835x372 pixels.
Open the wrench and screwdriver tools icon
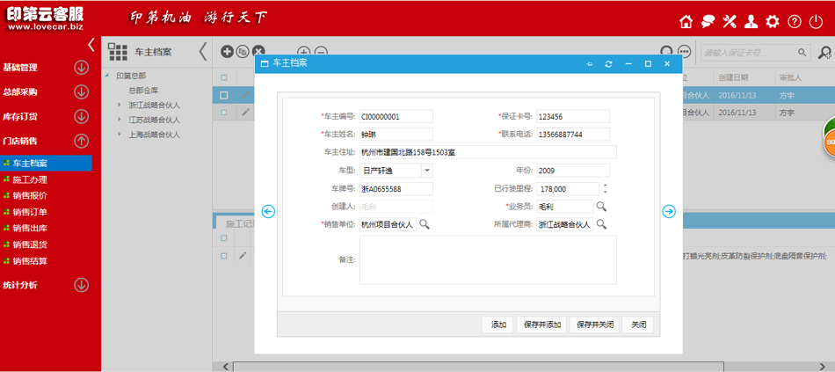tap(729, 22)
